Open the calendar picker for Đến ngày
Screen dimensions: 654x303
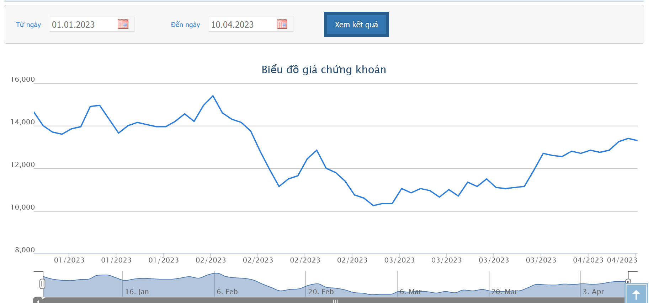[x=282, y=24]
